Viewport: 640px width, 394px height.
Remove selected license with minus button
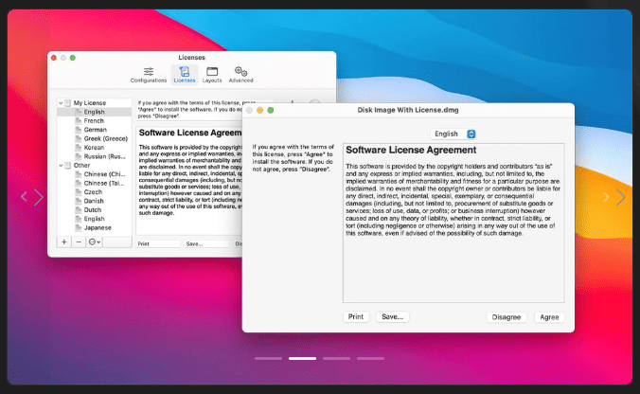pyautogui.click(x=79, y=242)
